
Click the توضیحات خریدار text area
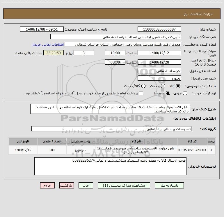click(x=110, y=166)
